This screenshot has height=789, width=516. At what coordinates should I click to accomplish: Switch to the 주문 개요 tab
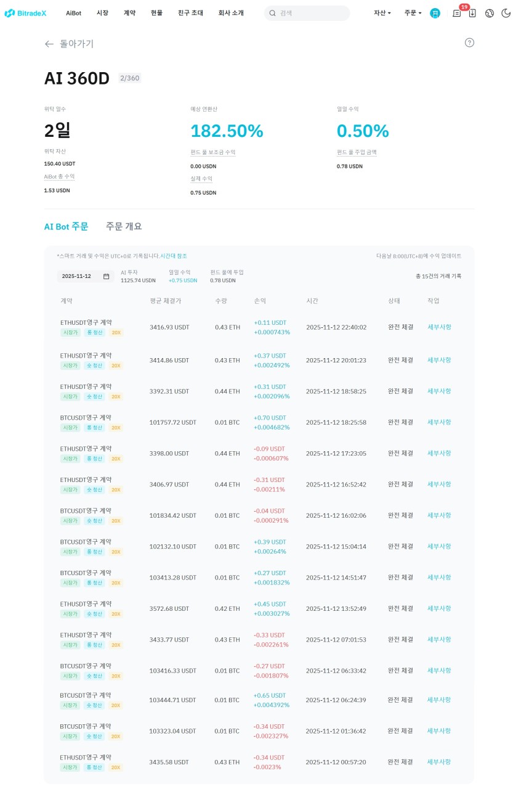tap(124, 226)
